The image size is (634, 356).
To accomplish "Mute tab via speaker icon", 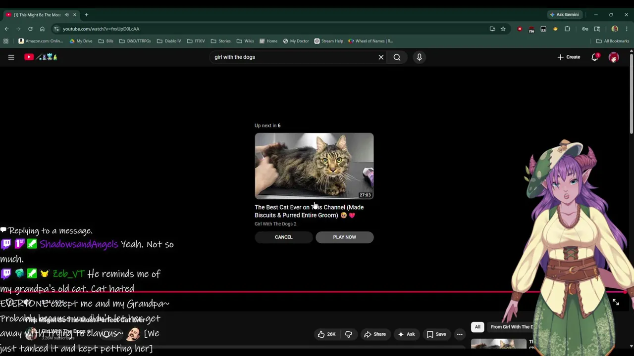I will point(66,15).
